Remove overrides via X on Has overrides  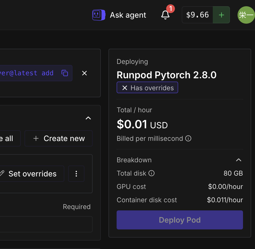(x=125, y=88)
